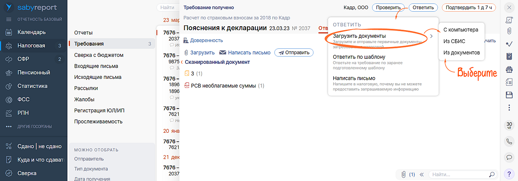Expand panel with double chevron near search
This screenshot has height=181, width=518.
[x=422, y=175]
